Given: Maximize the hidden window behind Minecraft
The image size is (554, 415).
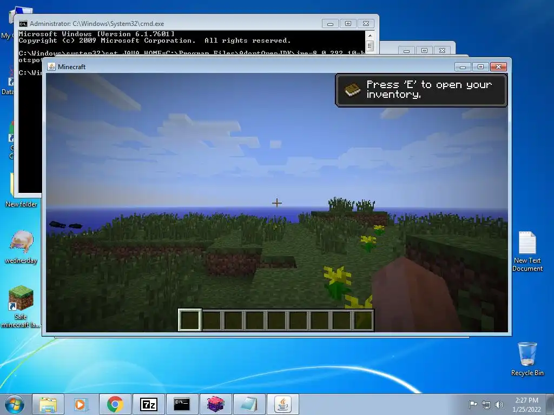Looking at the screenshot, I should pyautogui.click(x=424, y=51).
